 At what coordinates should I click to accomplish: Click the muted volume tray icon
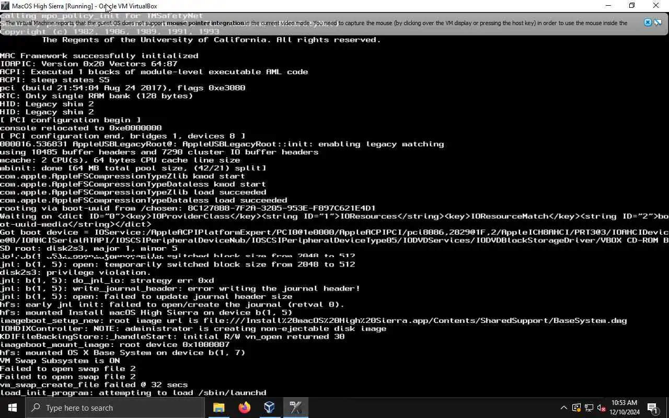(601, 408)
